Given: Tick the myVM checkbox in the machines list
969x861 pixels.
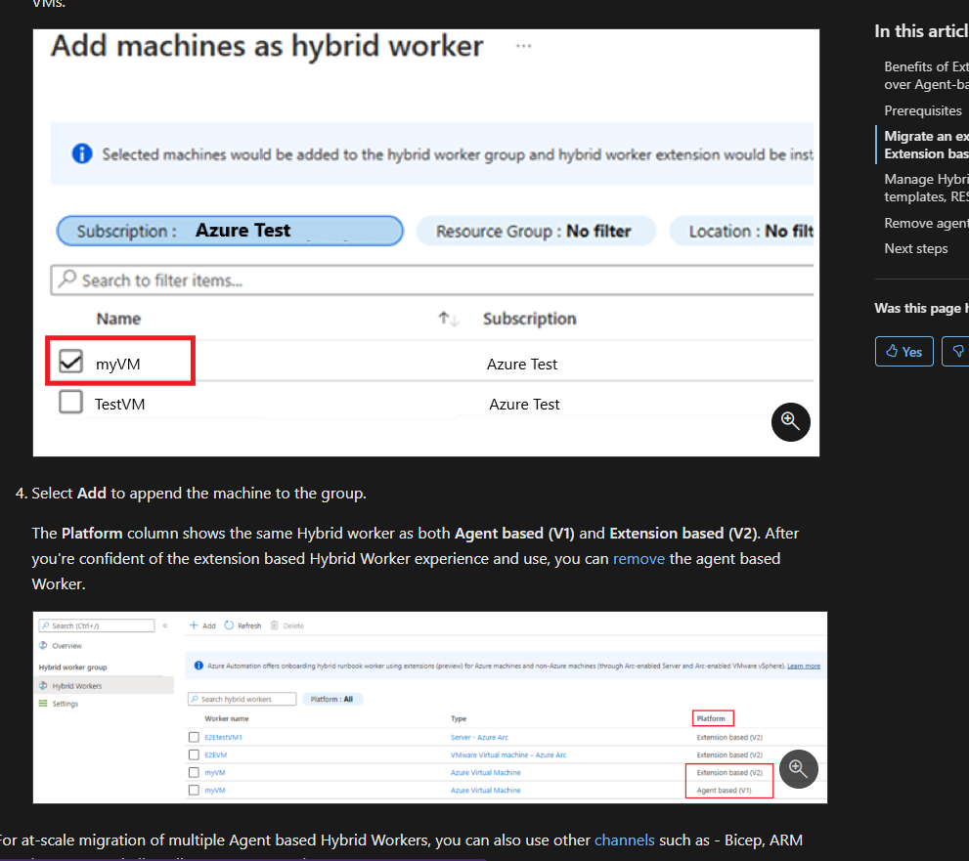Looking at the screenshot, I should pyautogui.click(x=71, y=362).
